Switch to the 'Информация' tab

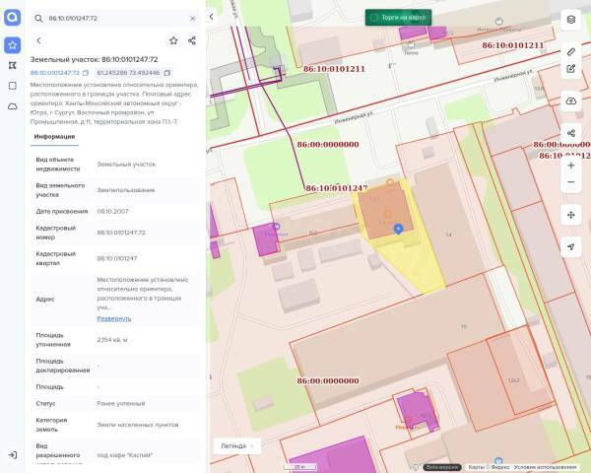coord(54,137)
